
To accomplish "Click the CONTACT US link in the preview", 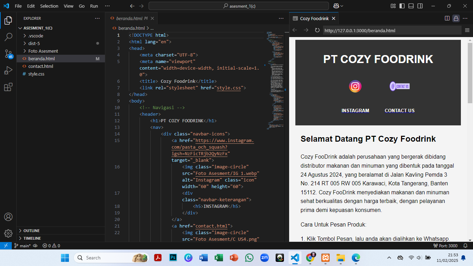I will coord(399,110).
